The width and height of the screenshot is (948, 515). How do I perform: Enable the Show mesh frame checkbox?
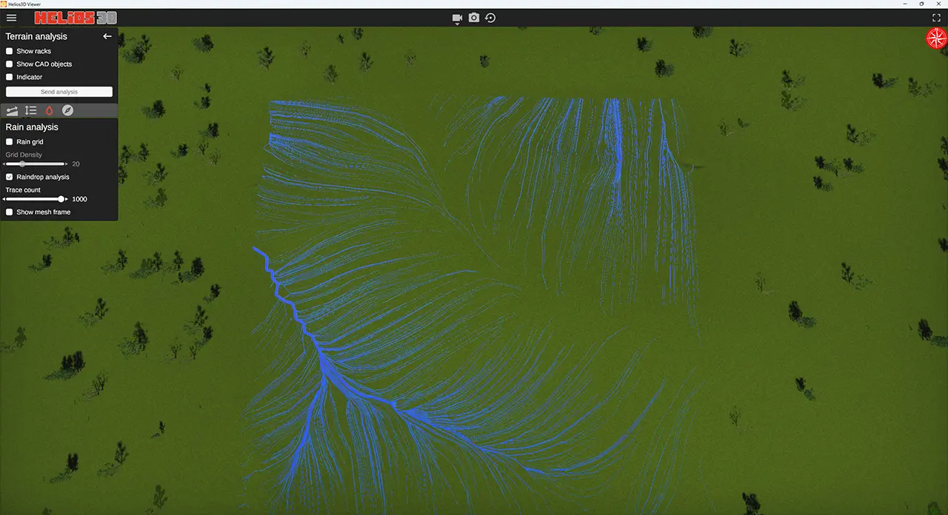(x=10, y=212)
